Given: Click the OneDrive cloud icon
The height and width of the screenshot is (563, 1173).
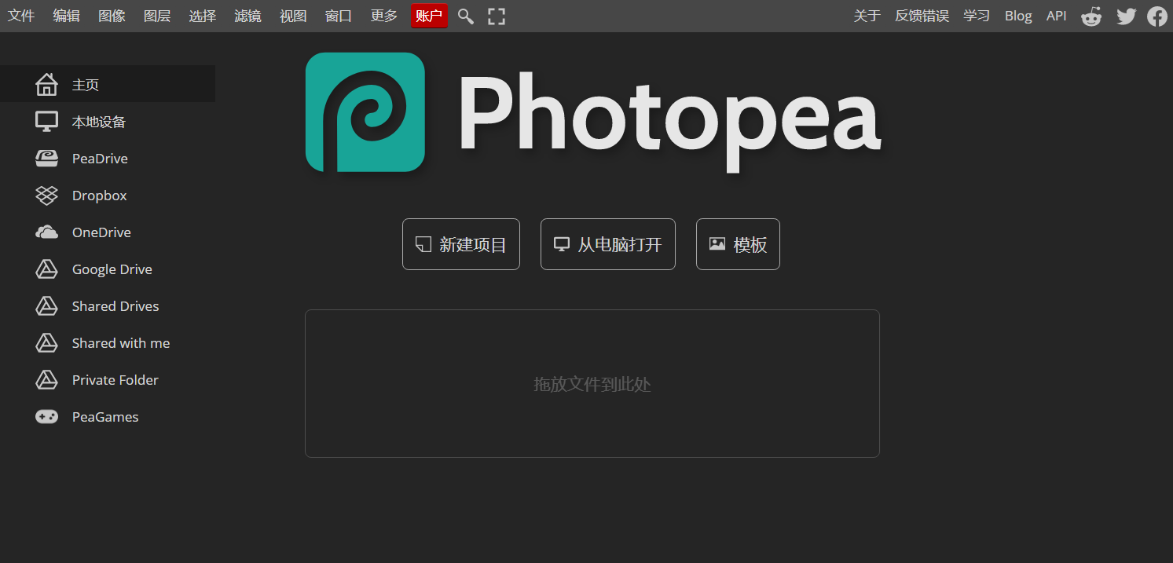Looking at the screenshot, I should pos(47,232).
